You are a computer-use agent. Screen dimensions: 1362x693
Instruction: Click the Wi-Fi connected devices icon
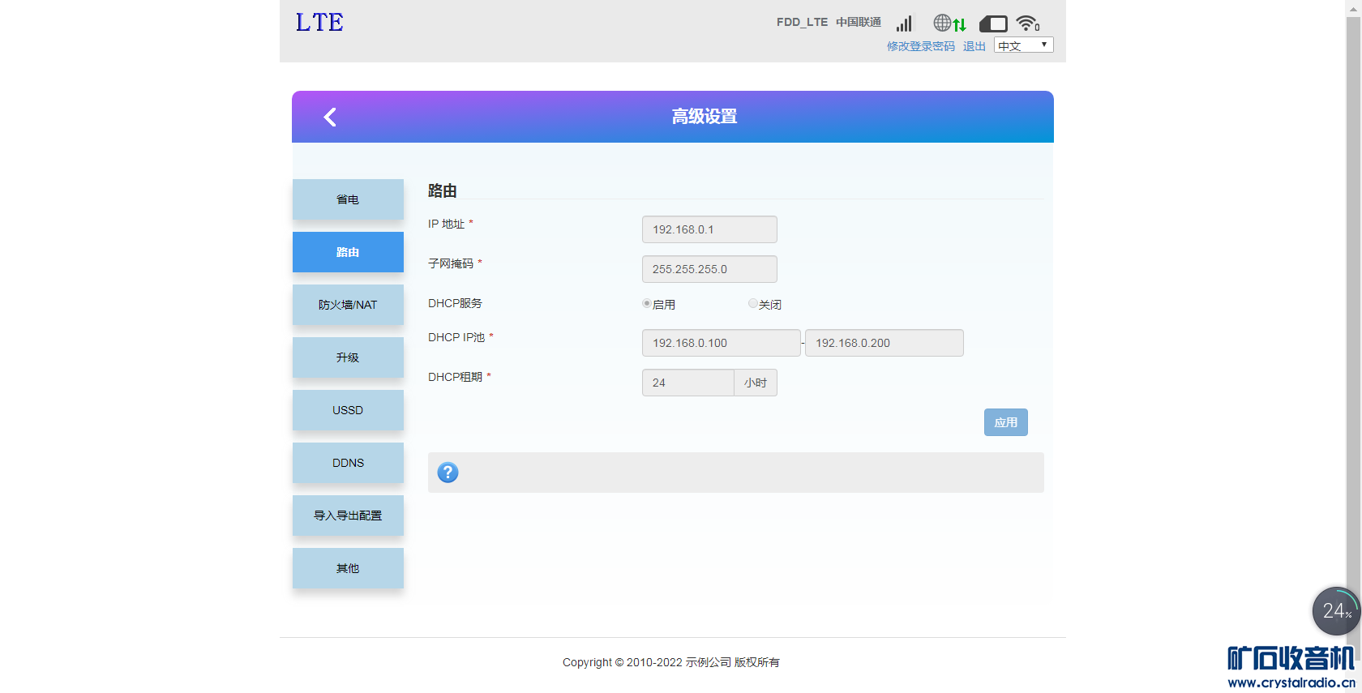coord(1028,24)
